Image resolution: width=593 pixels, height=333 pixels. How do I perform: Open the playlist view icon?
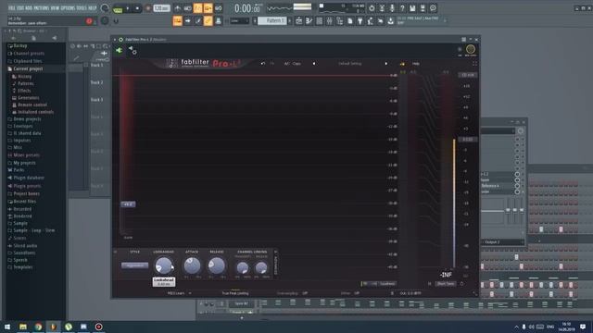298,20
